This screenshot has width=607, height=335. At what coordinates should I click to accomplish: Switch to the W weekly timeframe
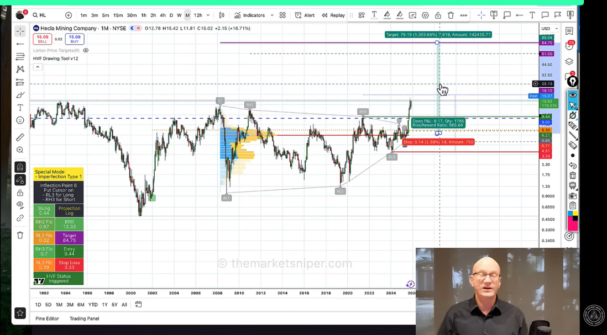pos(179,15)
